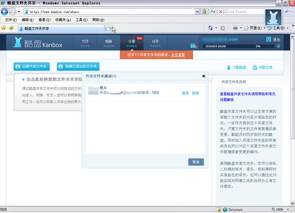Click the 取消 cancel button
The image size is (295, 213).
click(196, 162)
